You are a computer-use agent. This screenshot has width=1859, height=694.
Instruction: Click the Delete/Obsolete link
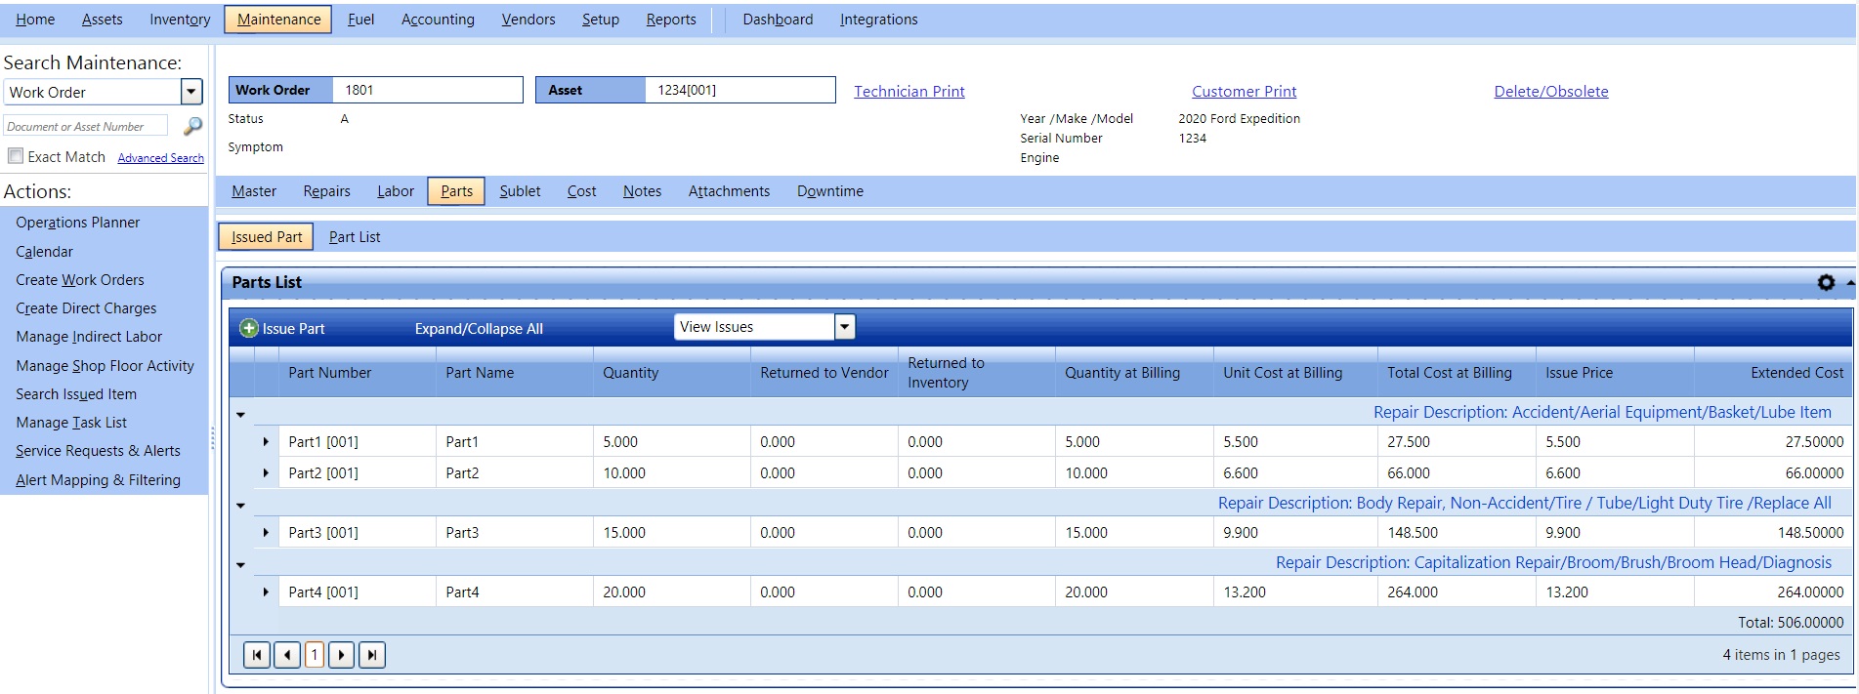[1550, 92]
